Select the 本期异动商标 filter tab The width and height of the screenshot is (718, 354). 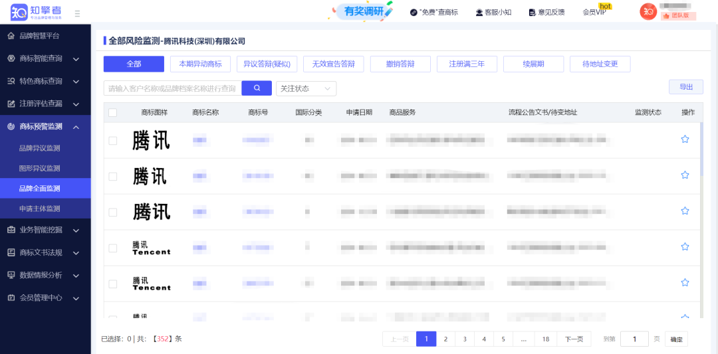(x=201, y=64)
